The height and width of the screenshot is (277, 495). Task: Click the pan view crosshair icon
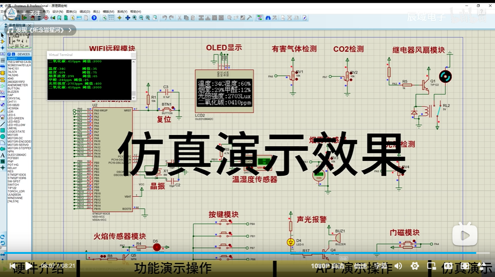(x=127, y=18)
